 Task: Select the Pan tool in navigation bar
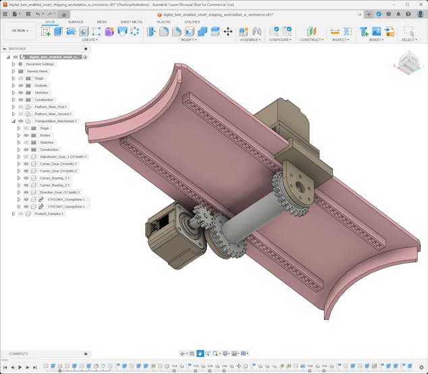(x=200, y=353)
